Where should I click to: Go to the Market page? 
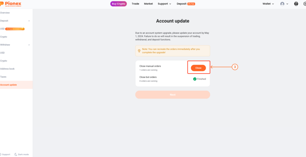tap(149, 4)
